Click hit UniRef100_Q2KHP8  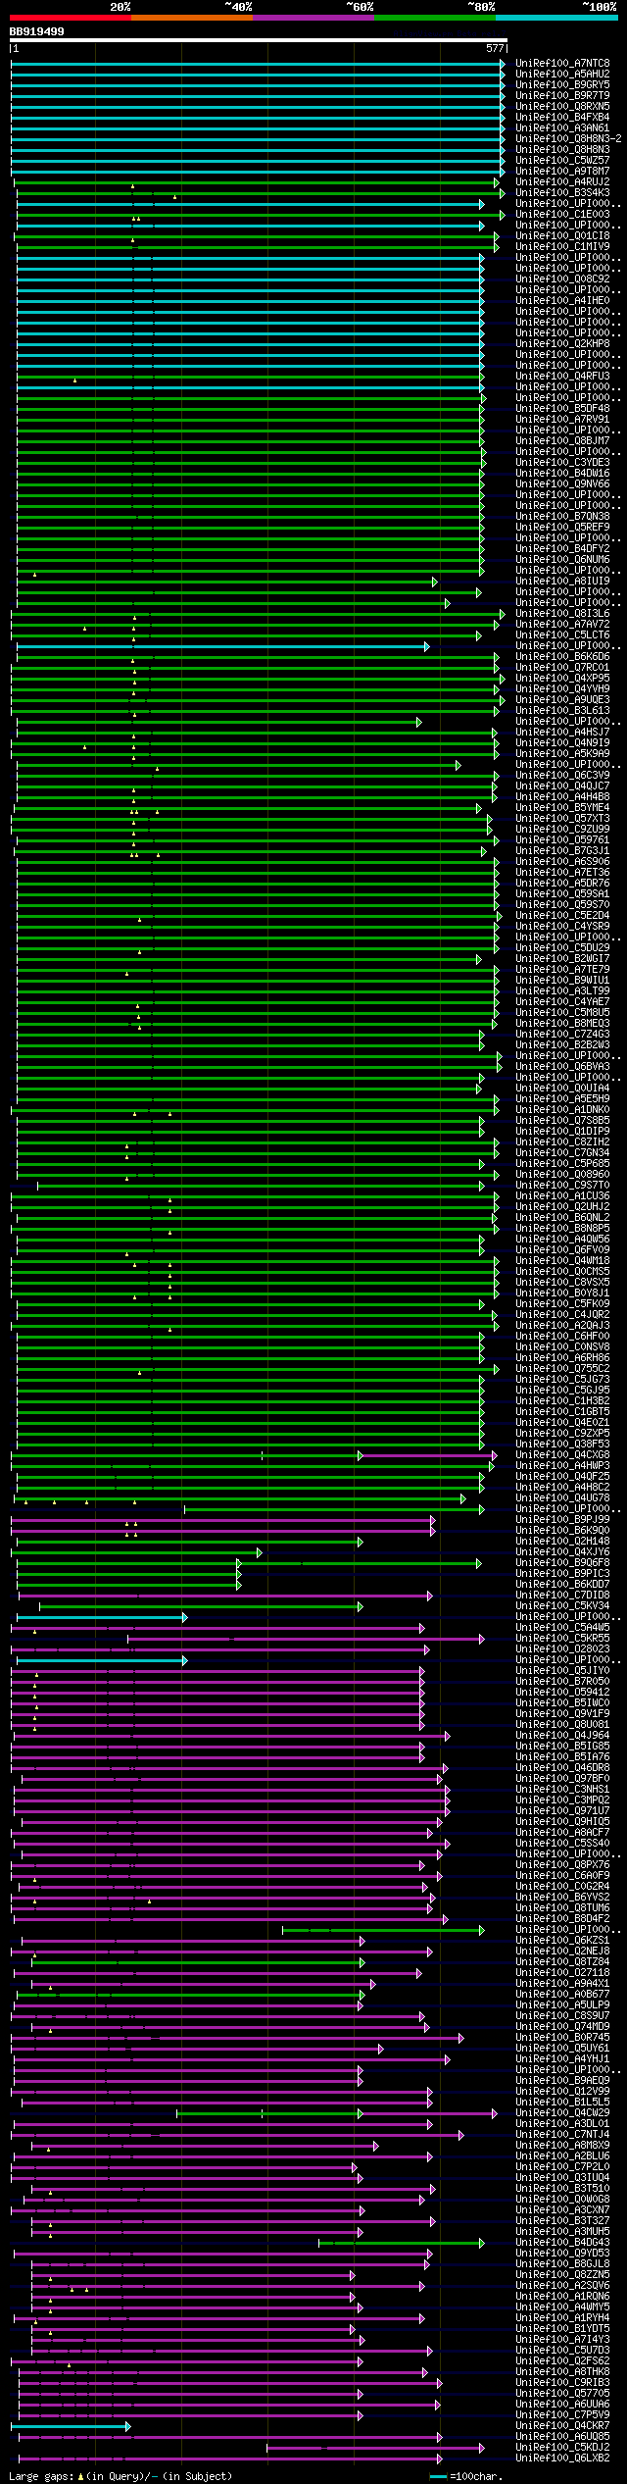coord(562,343)
